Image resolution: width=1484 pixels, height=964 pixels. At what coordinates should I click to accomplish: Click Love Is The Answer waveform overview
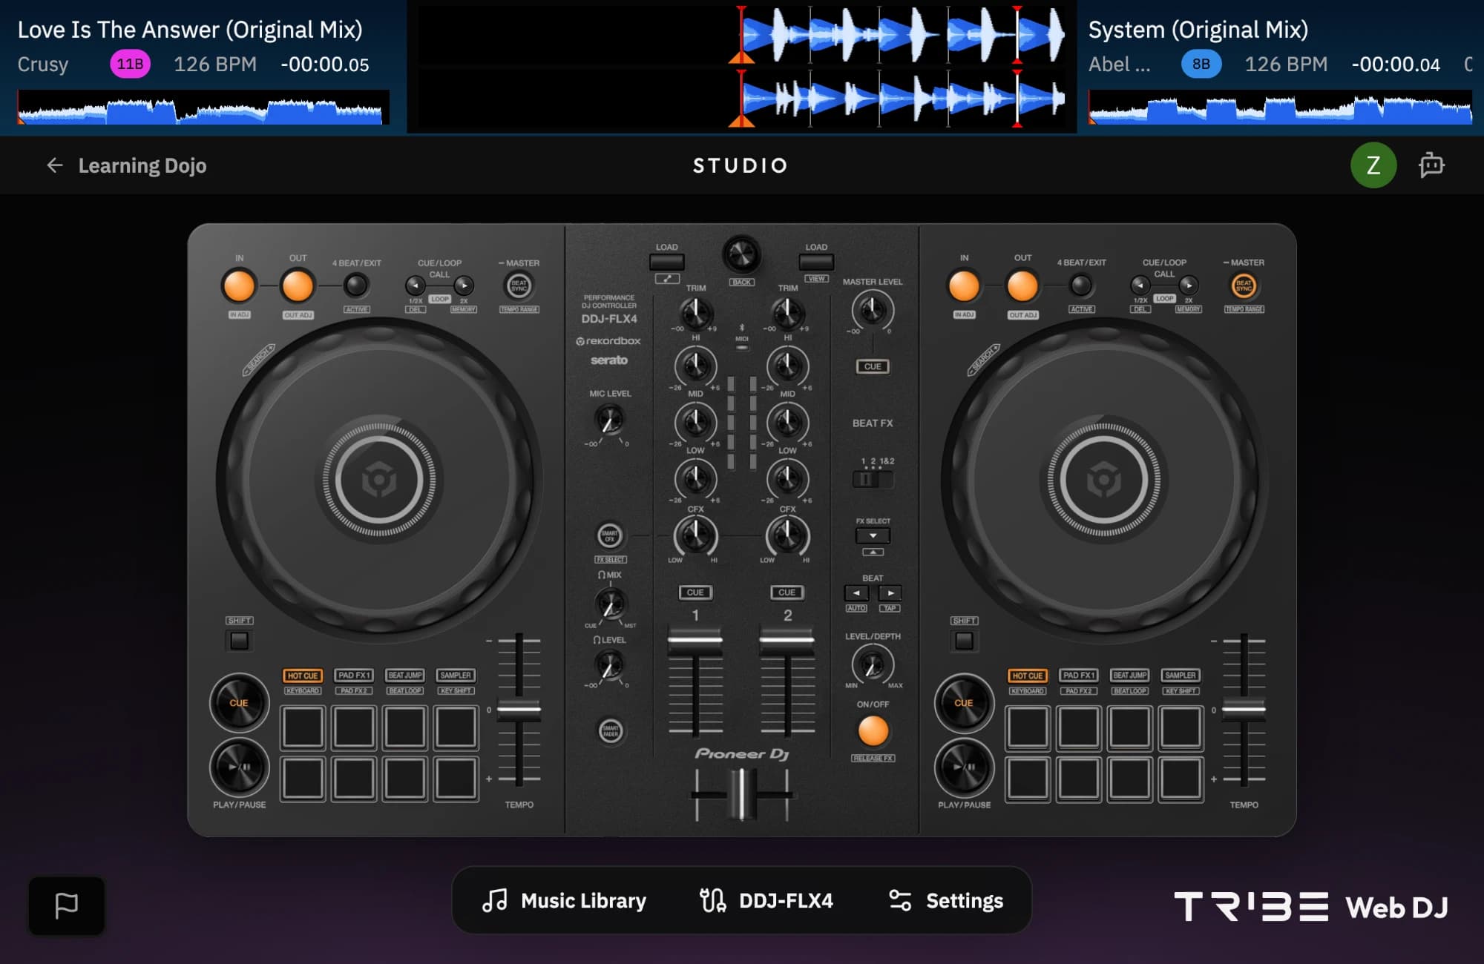click(203, 108)
